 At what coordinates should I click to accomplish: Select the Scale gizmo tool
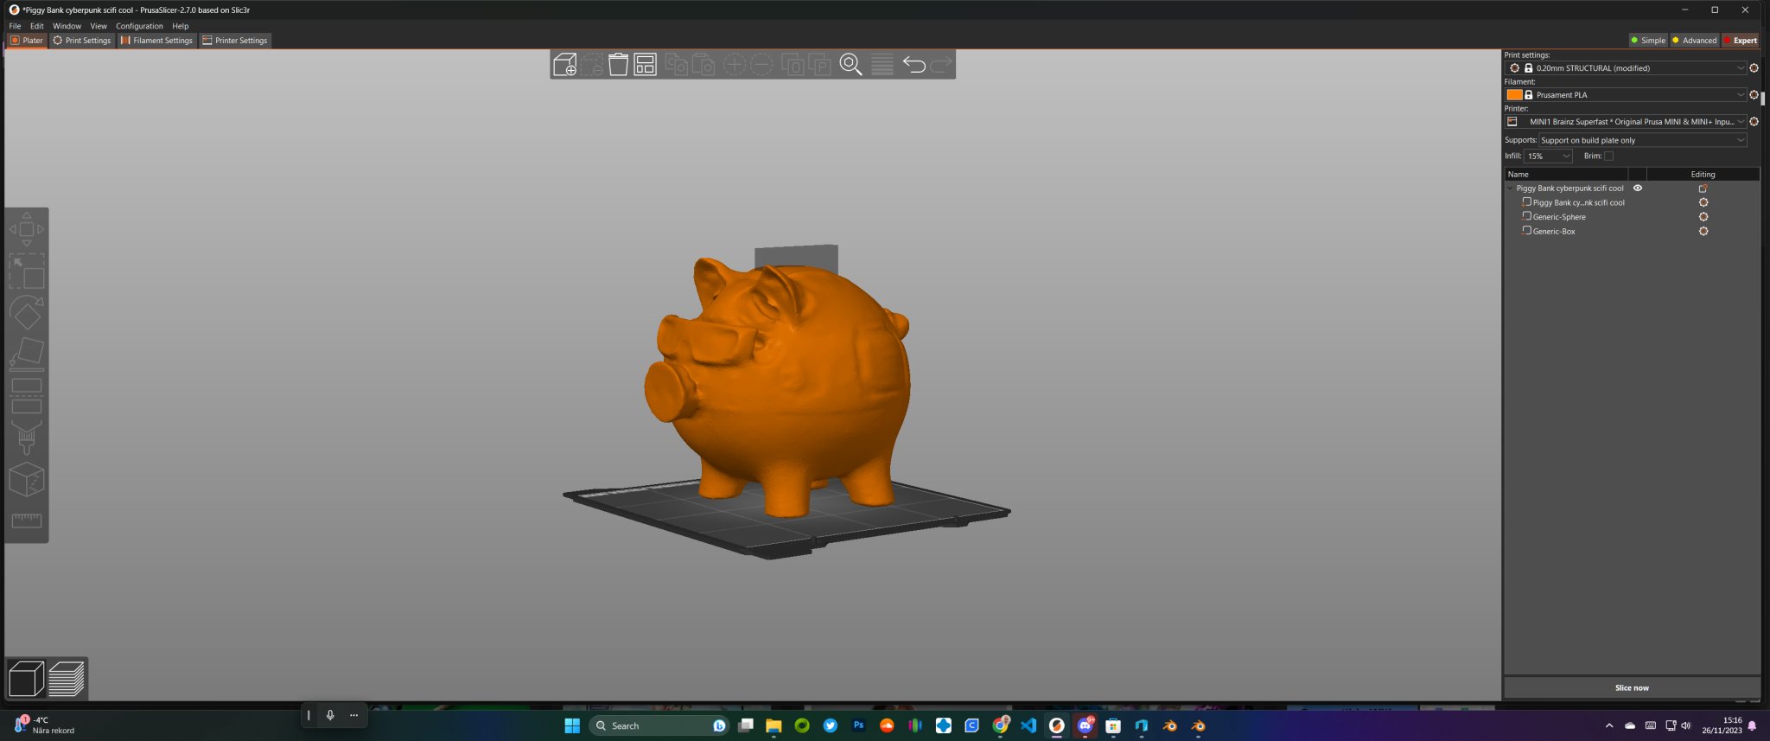27,271
